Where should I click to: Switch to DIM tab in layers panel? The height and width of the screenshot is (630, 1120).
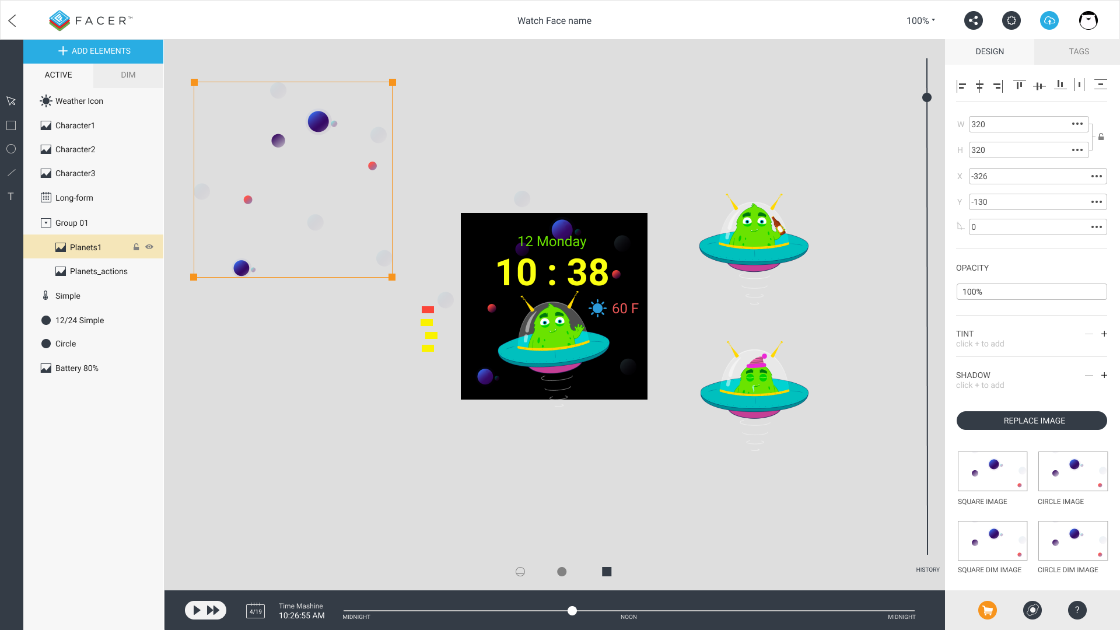128,75
